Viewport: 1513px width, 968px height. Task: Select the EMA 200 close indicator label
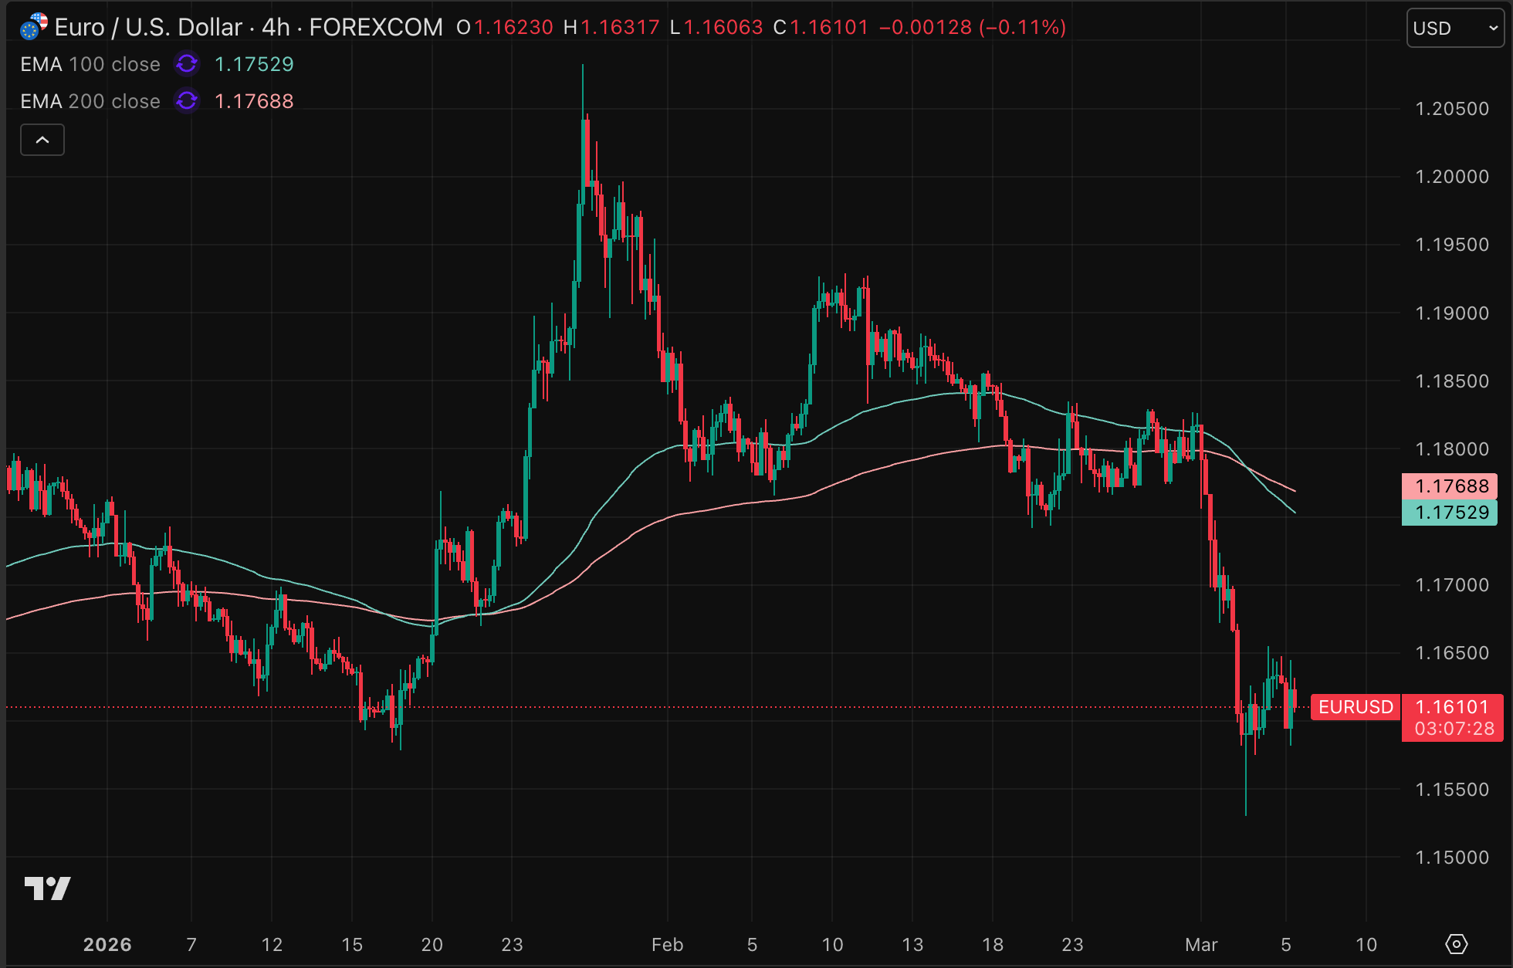tap(90, 101)
